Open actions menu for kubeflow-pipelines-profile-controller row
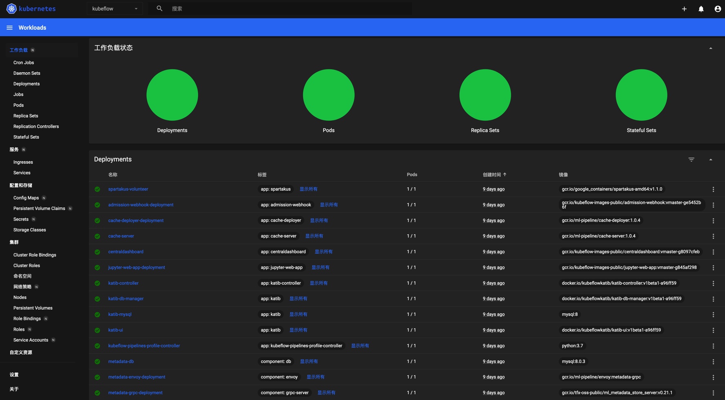Screen dimensions: 725x400 [x=713, y=346]
